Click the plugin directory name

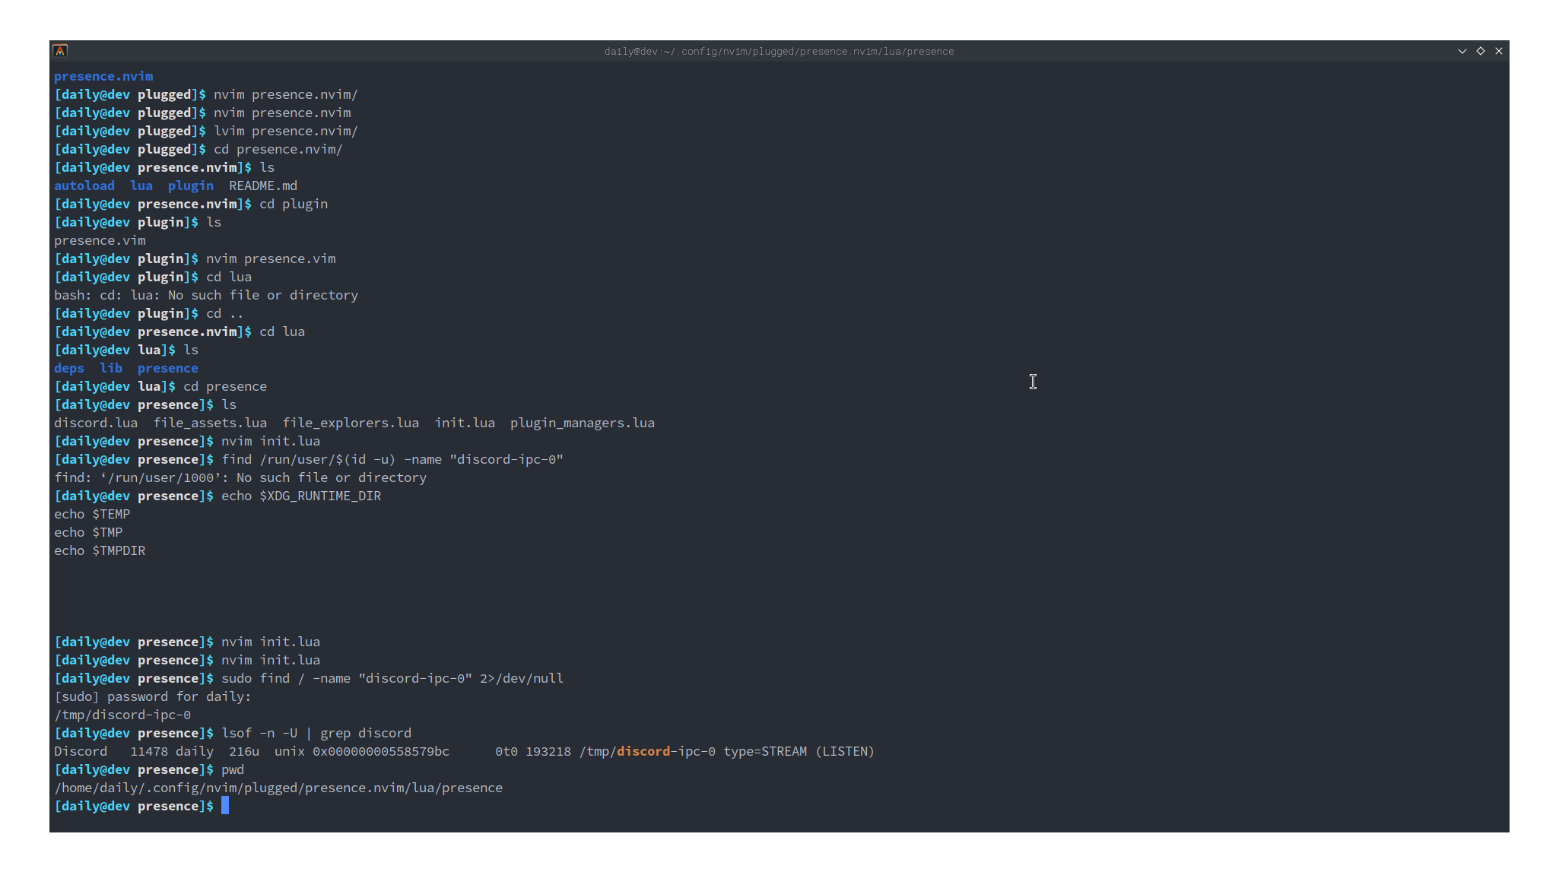pyautogui.click(x=190, y=185)
